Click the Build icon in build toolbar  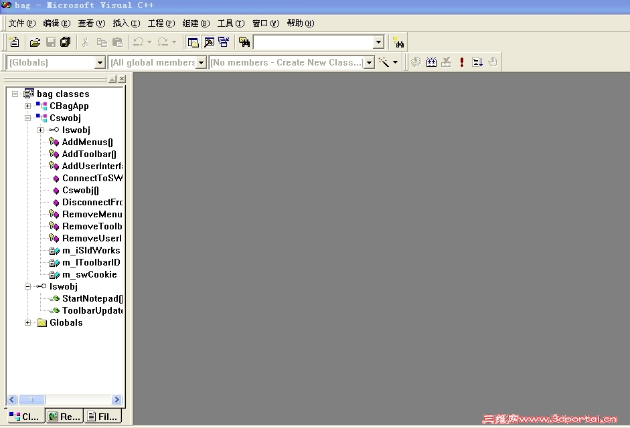coord(431,62)
